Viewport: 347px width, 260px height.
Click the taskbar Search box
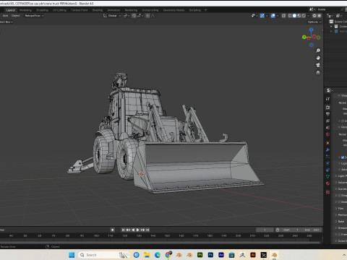click(103, 255)
